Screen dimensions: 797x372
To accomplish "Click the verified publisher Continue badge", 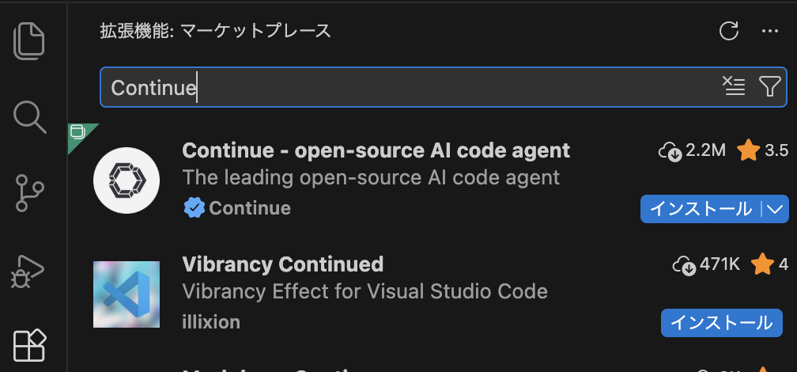I will (195, 208).
